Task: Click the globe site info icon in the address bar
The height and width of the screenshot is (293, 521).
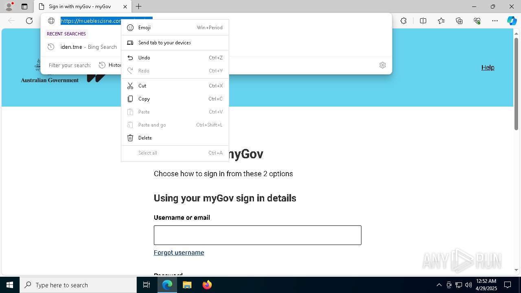Action: [51, 21]
